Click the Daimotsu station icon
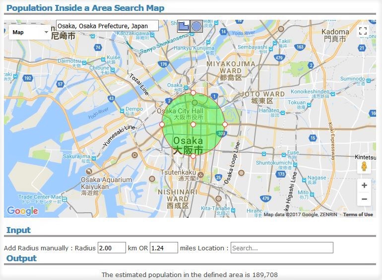Viewport: 382px width, 280px height. point(84,63)
